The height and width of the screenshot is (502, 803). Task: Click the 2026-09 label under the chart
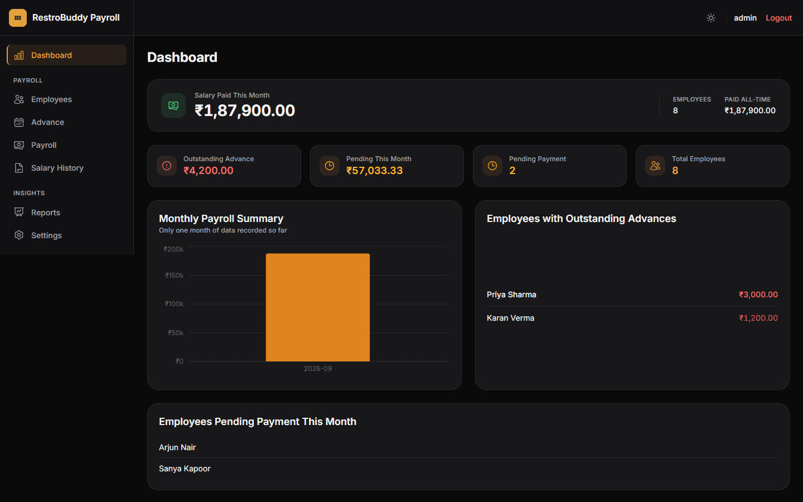pyautogui.click(x=318, y=369)
